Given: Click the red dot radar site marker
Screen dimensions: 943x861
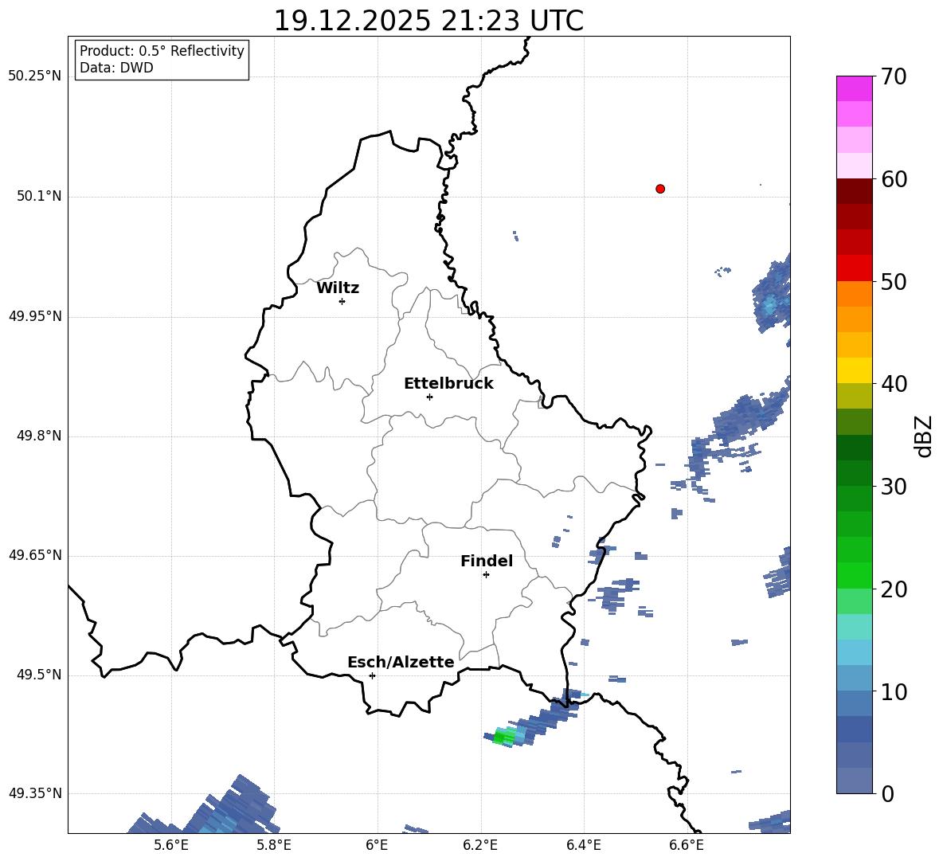Looking at the screenshot, I should click(x=660, y=189).
